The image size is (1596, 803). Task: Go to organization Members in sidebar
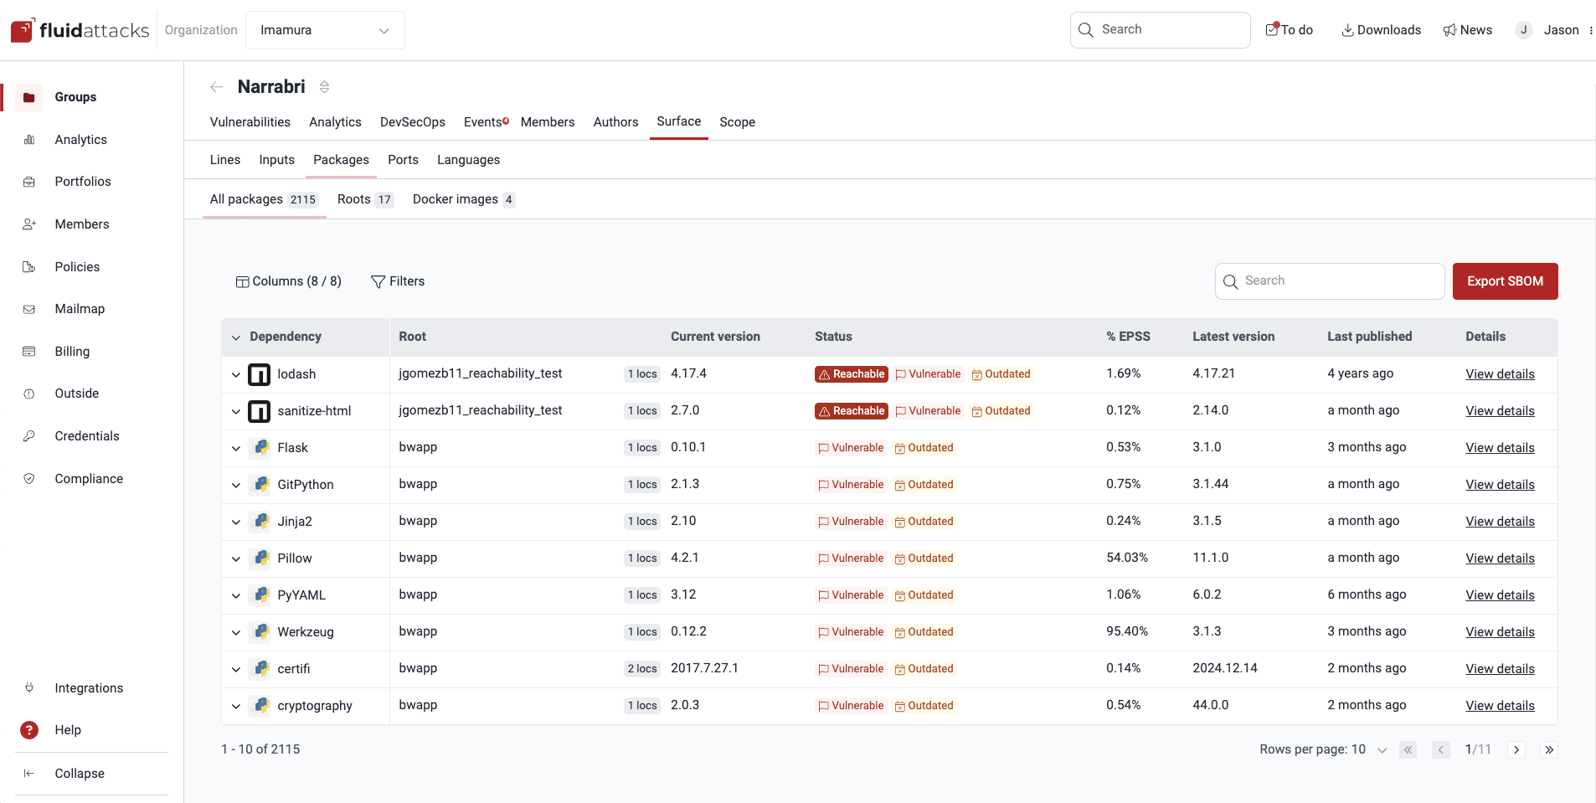81,224
